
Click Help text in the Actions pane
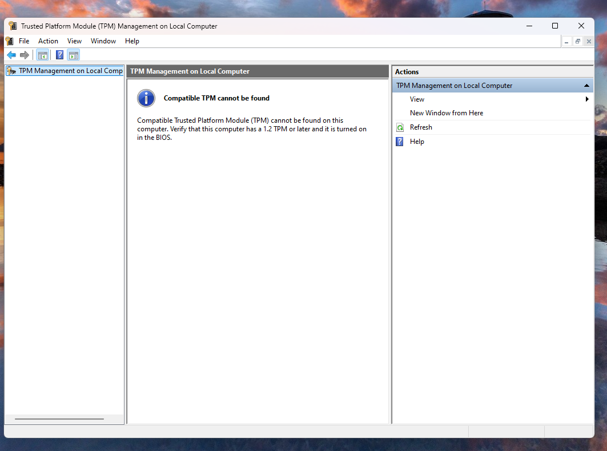coord(417,142)
